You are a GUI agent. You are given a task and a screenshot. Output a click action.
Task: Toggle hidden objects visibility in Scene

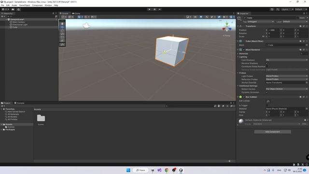[219, 17]
